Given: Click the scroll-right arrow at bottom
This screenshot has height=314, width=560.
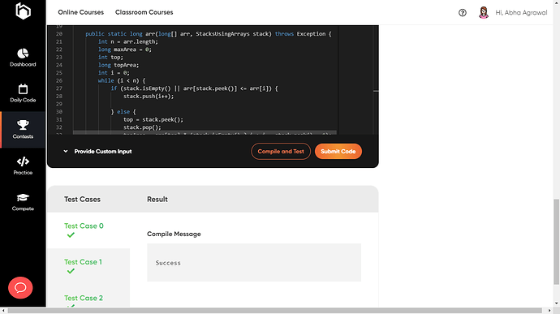Looking at the screenshot, I should pyautogui.click(x=549, y=311).
